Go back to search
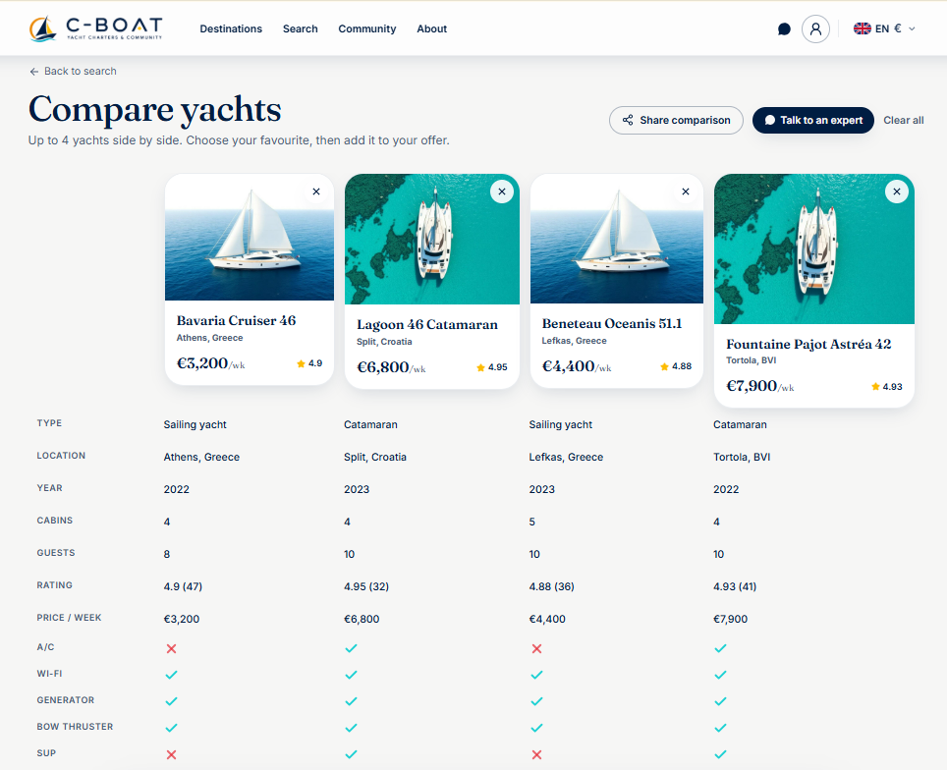 point(73,72)
